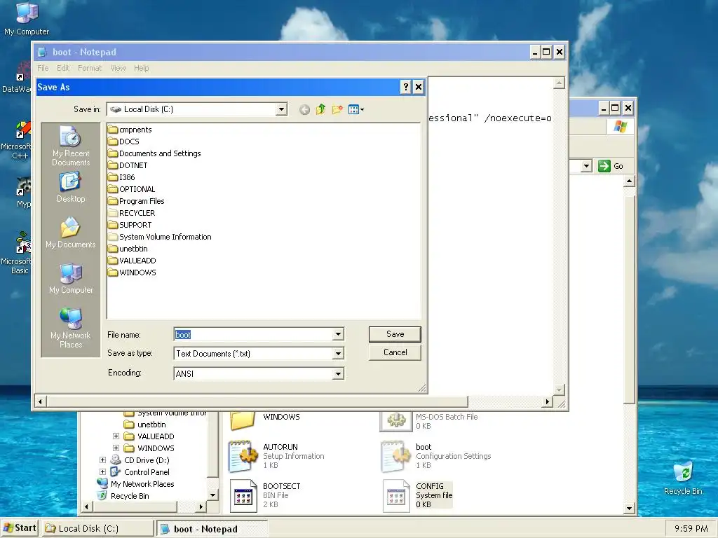Viewport: 718px width, 538px height.
Task: Click the My Computer desktop icon
Action: [27, 19]
